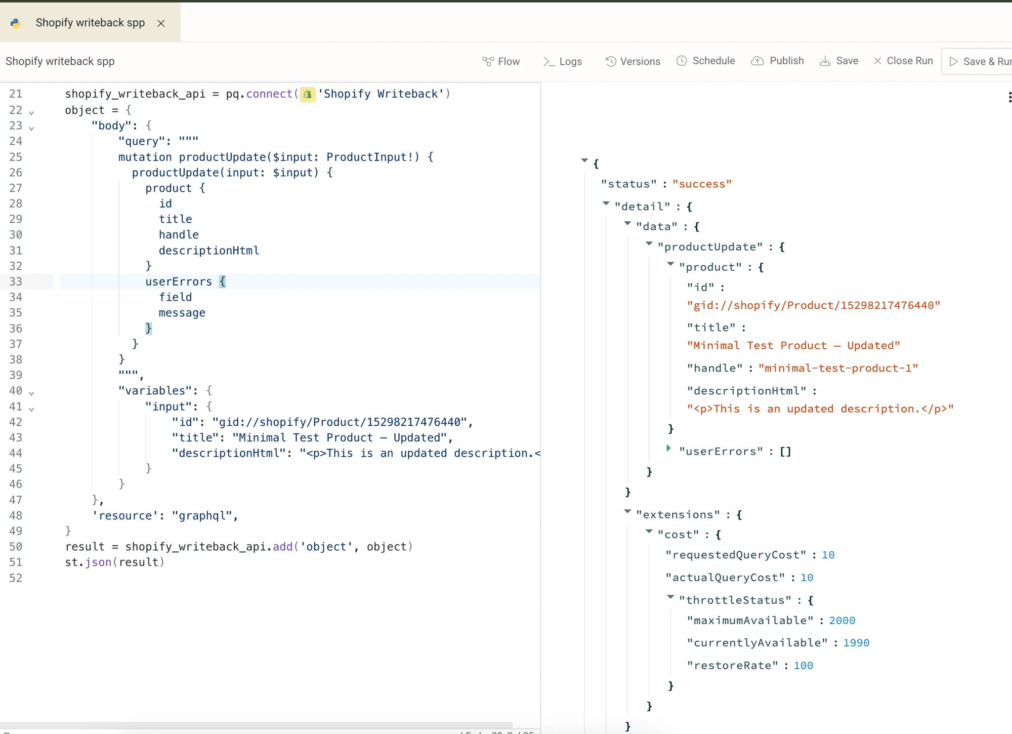1012x734 pixels.
Task: Click the horizontal scrollbar of the code editor
Action: [x=256, y=726]
